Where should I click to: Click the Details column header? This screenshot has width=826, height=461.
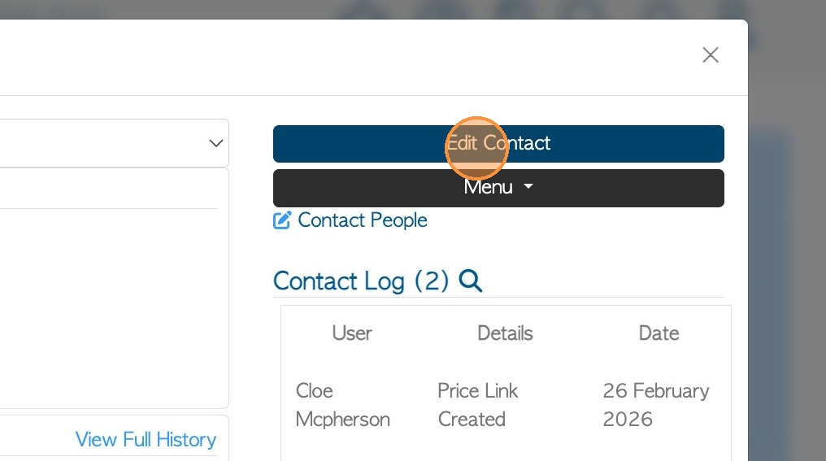point(505,333)
